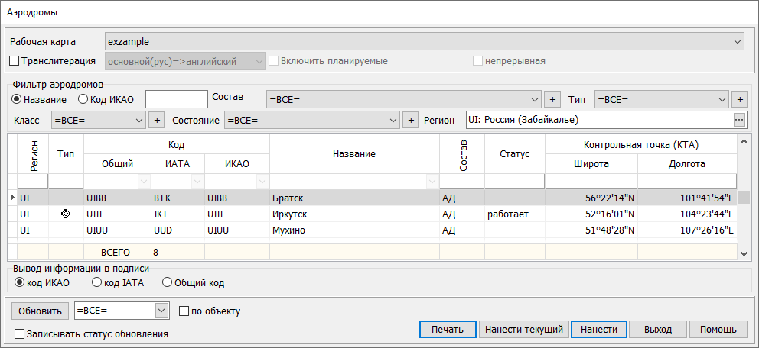This screenshot has width=759, height=348.
Task: Expand the Рабочая карта dropdown
Action: (738, 41)
